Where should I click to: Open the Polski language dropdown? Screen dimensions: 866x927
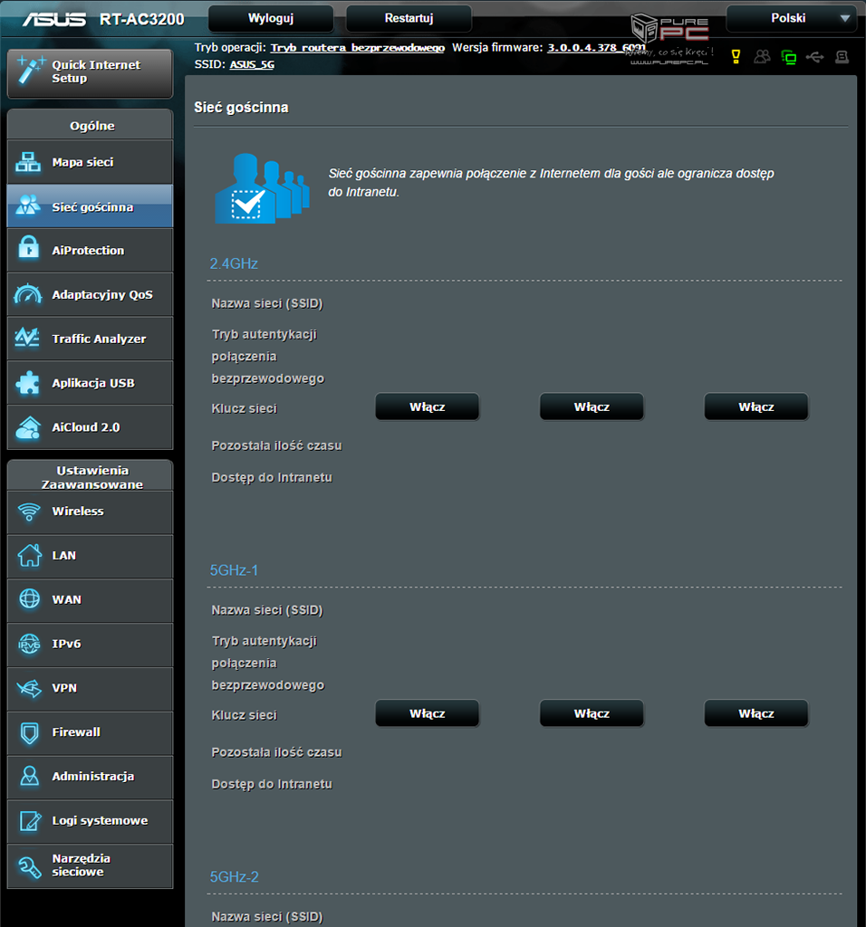[791, 18]
